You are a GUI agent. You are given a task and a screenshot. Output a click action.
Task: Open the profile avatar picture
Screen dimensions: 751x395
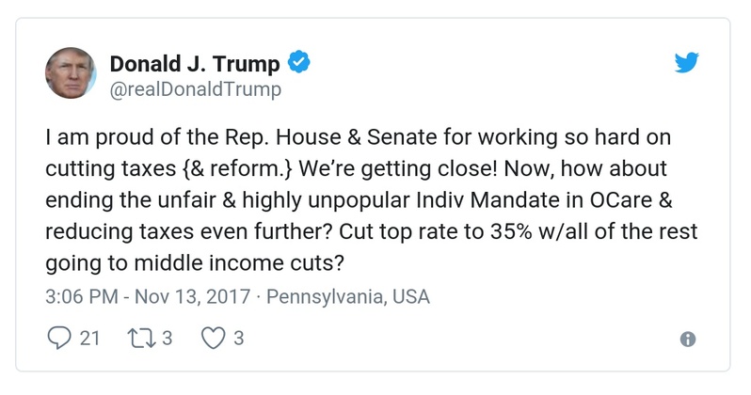71,72
